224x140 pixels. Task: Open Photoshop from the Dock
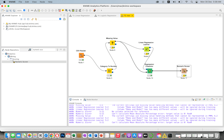63,135
